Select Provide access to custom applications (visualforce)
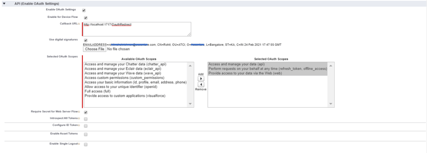 click(x=125, y=95)
